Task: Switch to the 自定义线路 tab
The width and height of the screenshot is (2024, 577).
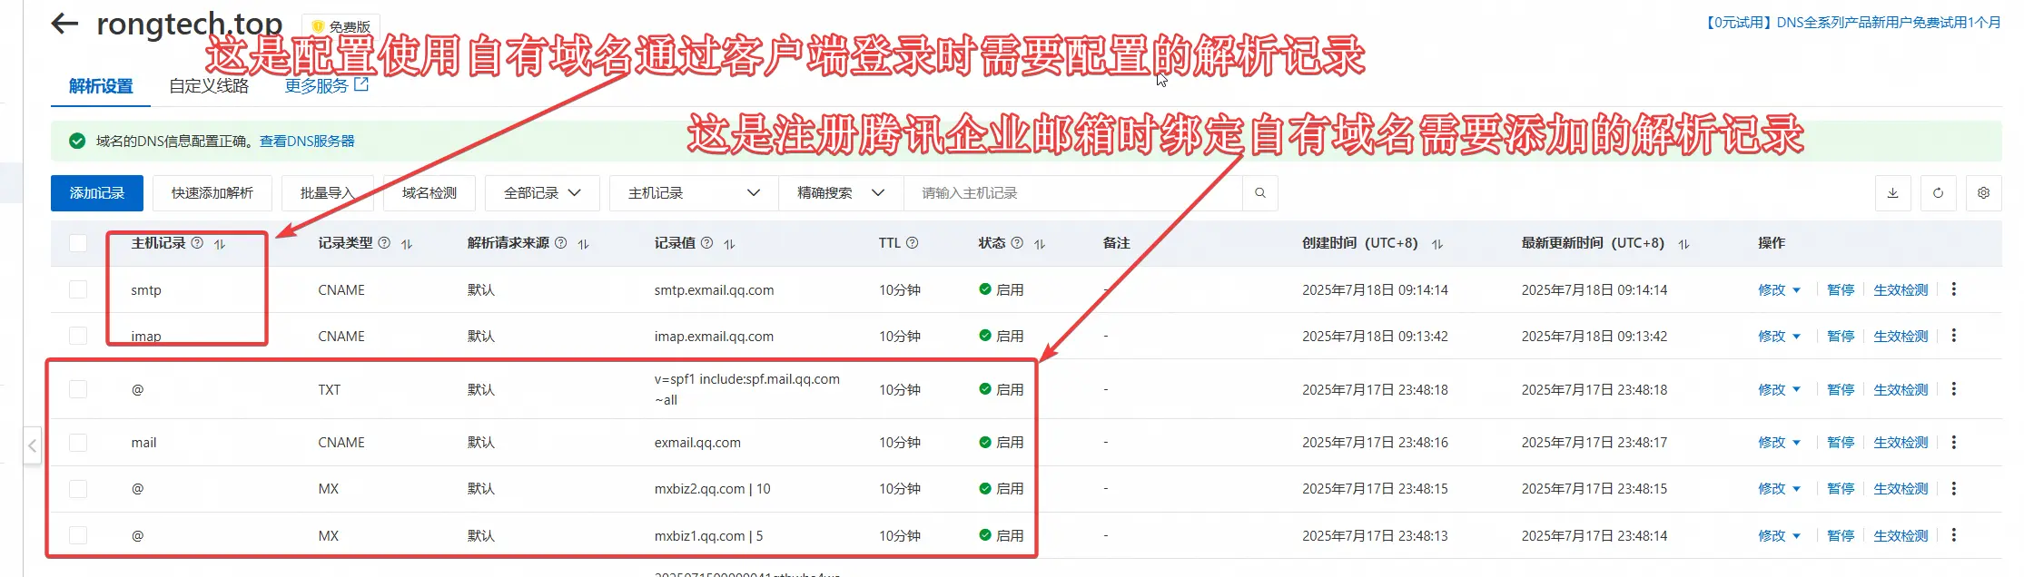Action: tap(209, 86)
